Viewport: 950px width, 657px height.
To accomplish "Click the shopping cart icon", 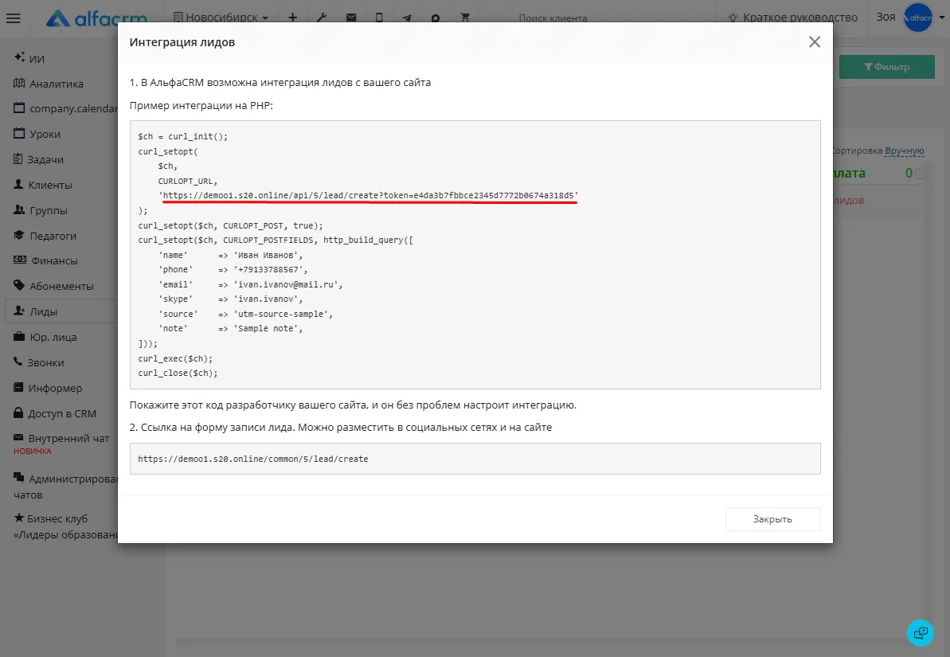I will tap(465, 18).
